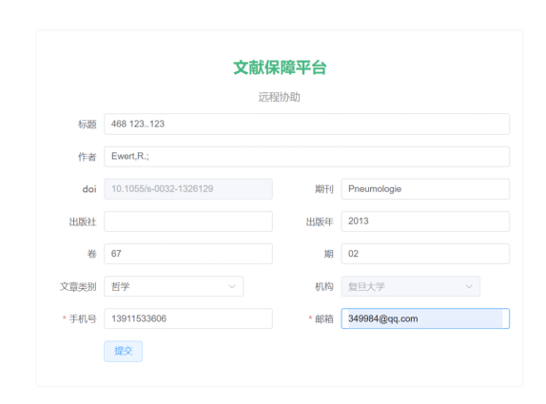Select the 卷 volume field with 67
Viewport: 546px width, 404px height.
[188, 254]
